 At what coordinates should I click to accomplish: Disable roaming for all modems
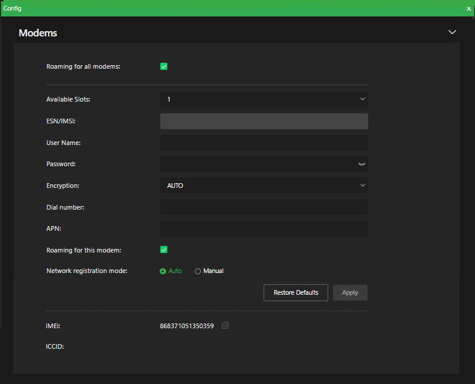pyautogui.click(x=164, y=66)
